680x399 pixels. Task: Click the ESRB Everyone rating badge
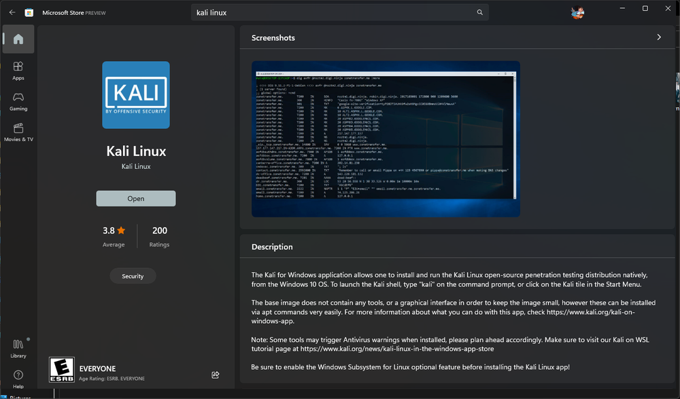(x=61, y=369)
